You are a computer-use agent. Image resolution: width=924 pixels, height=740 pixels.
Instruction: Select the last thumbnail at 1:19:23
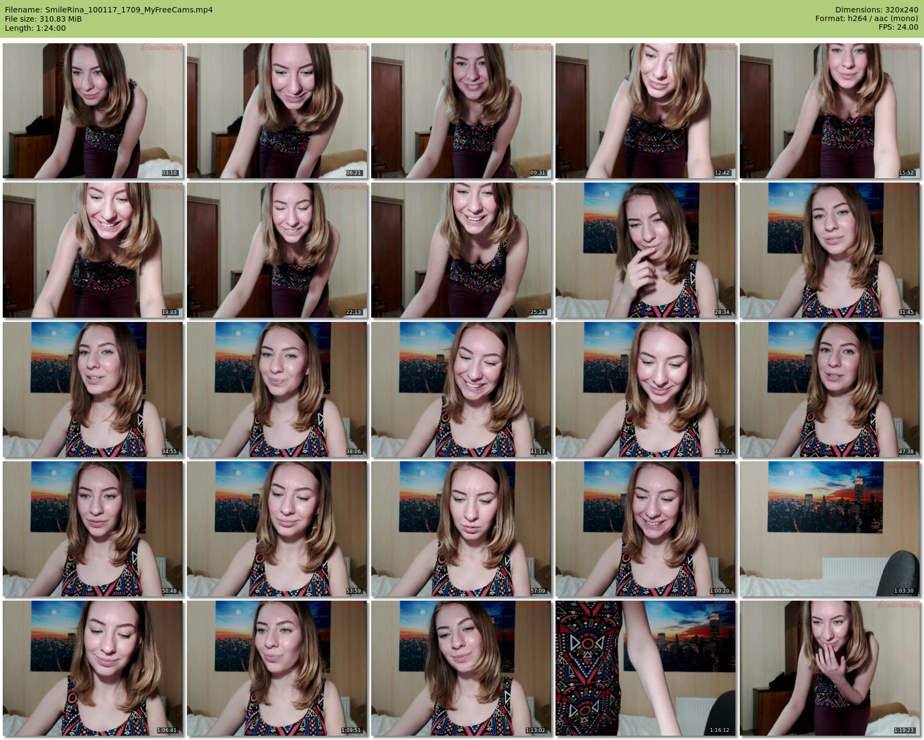[x=830, y=668]
